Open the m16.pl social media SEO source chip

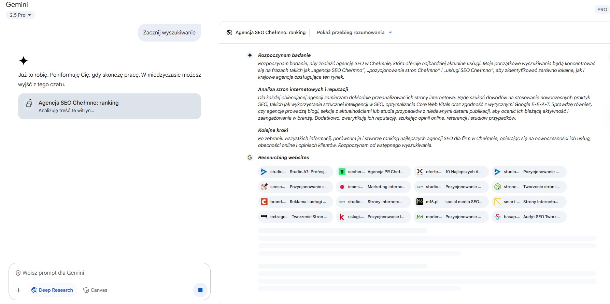[451, 202]
